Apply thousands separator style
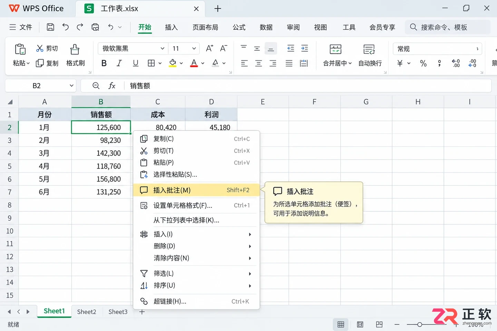The height and width of the screenshot is (331, 497). pos(439,63)
